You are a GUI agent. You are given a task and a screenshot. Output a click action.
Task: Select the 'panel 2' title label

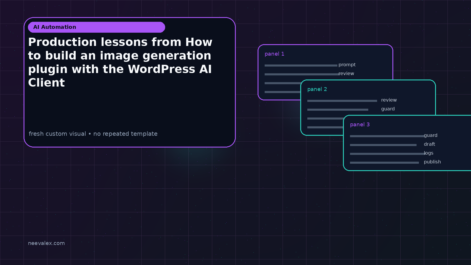[317, 89]
